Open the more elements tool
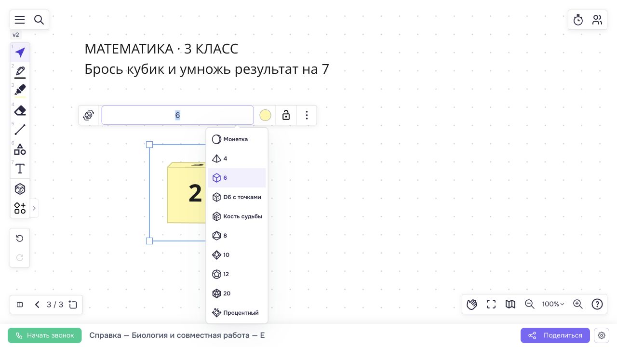 [20, 208]
